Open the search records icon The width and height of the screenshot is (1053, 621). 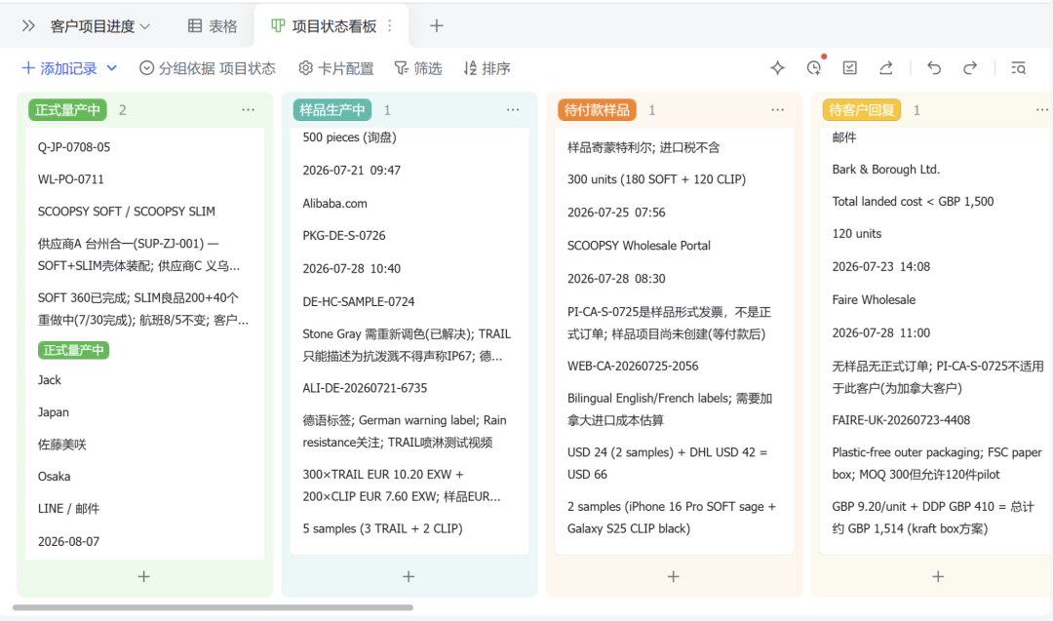click(x=1018, y=68)
